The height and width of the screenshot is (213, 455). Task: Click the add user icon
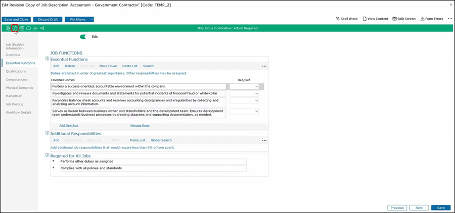[x=35, y=28]
